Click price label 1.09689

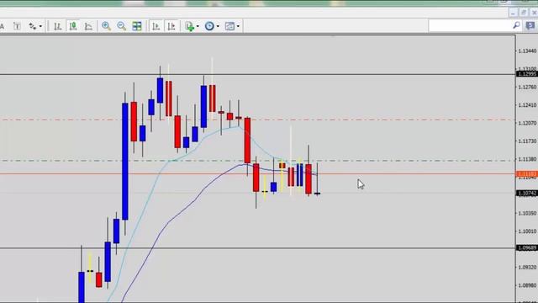tap(527, 247)
